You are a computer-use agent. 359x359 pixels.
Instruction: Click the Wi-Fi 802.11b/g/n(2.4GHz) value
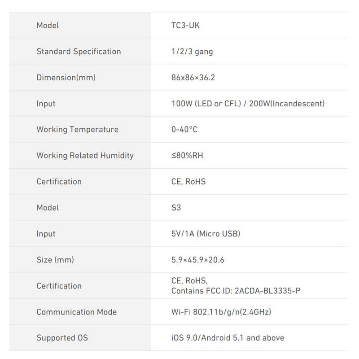click(221, 312)
